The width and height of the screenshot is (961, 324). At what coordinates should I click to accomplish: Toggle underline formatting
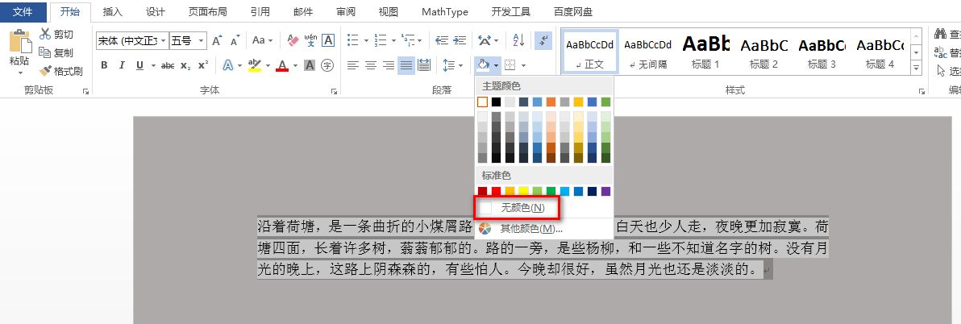point(139,65)
